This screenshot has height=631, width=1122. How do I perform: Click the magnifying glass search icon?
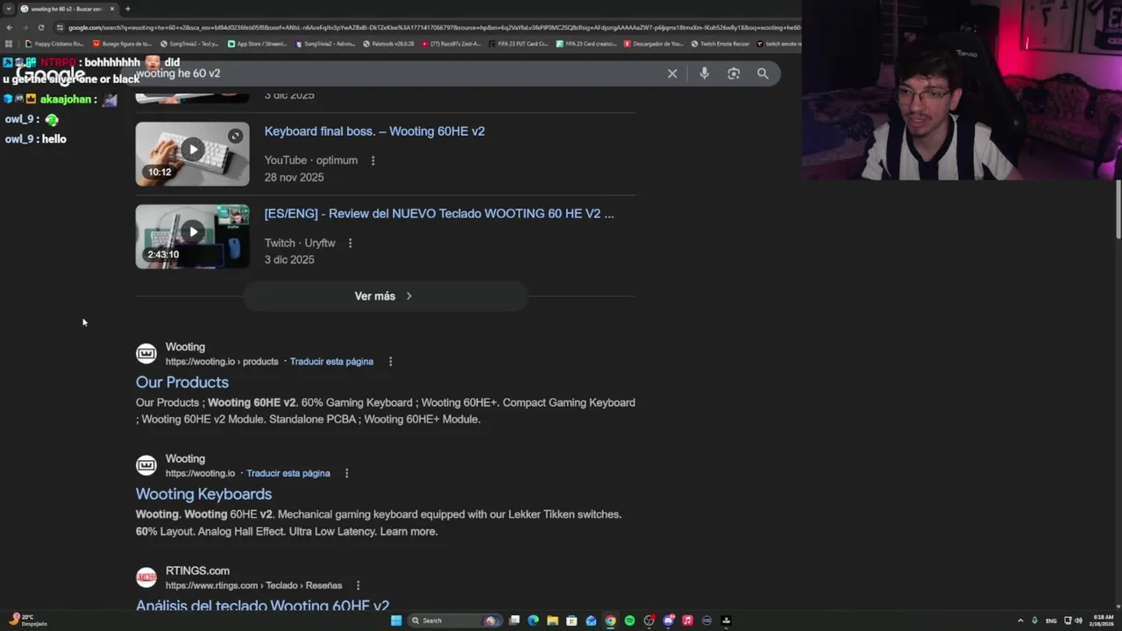point(763,74)
